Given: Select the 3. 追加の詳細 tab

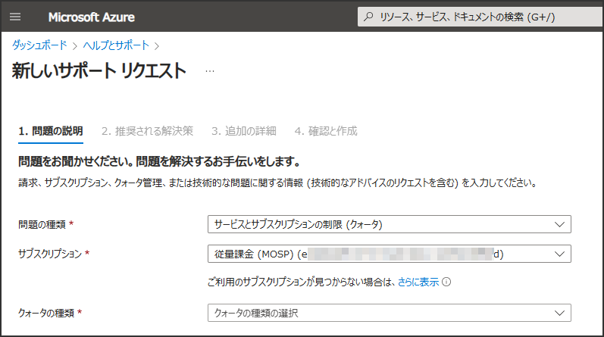Looking at the screenshot, I should [x=244, y=131].
